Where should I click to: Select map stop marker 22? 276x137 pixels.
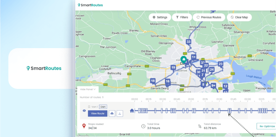click(206, 66)
